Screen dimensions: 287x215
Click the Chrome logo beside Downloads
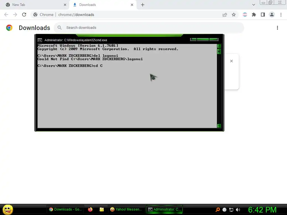tap(9, 28)
